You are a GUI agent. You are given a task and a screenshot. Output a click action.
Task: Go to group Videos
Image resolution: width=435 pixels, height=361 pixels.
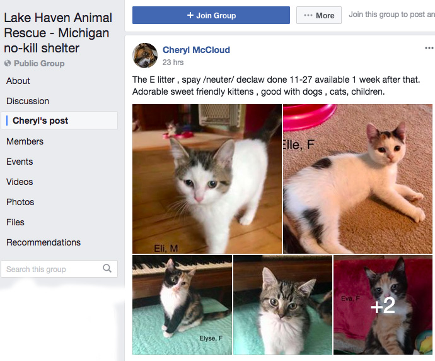(x=20, y=182)
